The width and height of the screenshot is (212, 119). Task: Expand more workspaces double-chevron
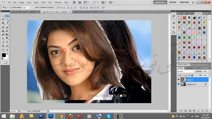193,2
